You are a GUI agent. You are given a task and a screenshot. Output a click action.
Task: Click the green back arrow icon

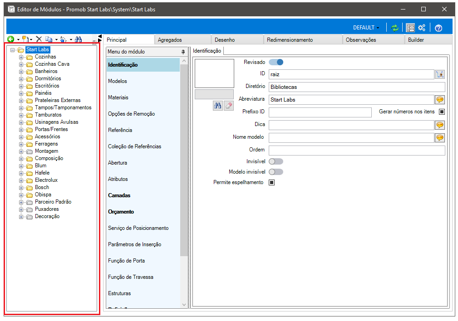coord(11,39)
